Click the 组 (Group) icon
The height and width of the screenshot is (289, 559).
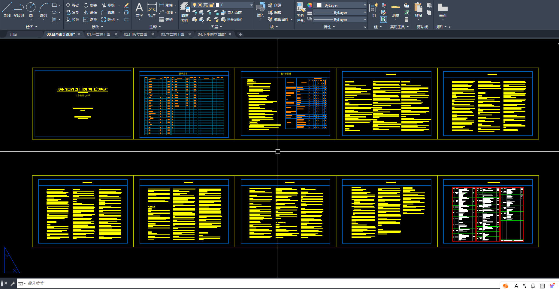pos(374,10)
